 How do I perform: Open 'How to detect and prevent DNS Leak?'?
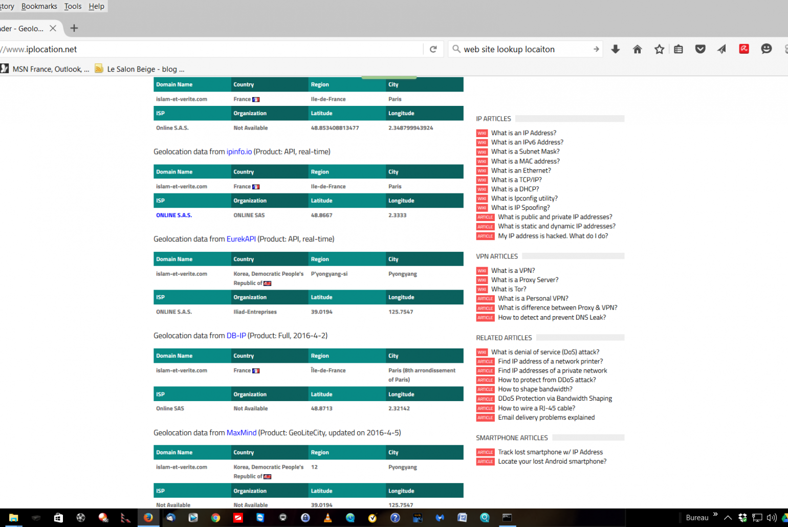click(x=552, y=317)
